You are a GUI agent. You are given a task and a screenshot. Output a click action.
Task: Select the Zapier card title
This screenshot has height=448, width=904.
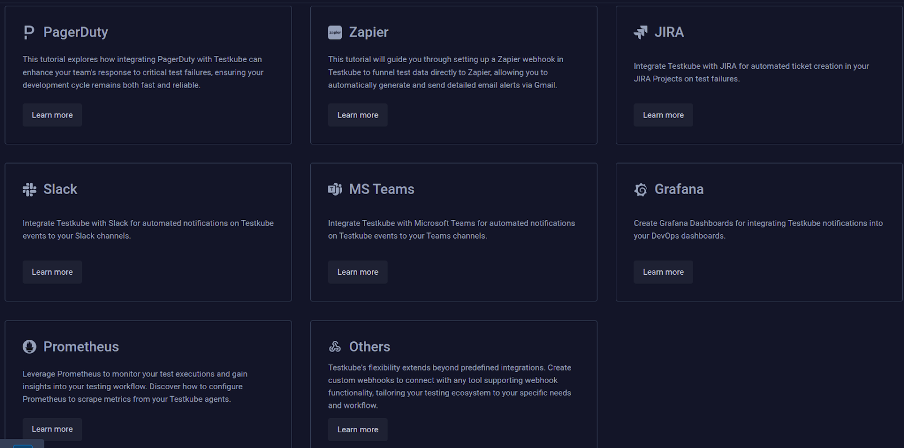(x=368, y=33)
